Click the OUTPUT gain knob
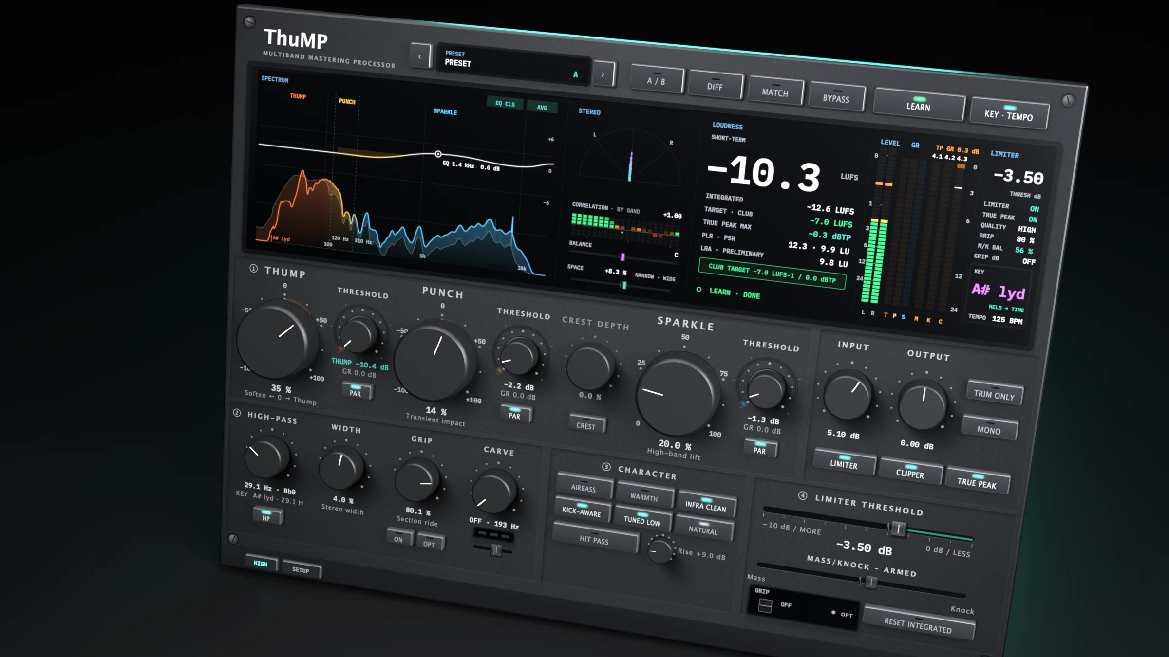This screenshot has height=657, width=1169. click(x=923, y=405)
